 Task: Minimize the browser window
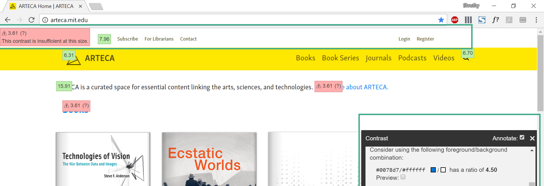494,6
